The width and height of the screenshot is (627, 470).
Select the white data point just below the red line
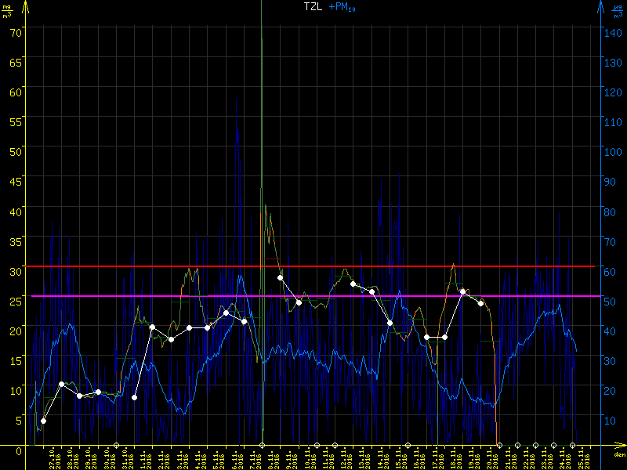click(280, 277)
